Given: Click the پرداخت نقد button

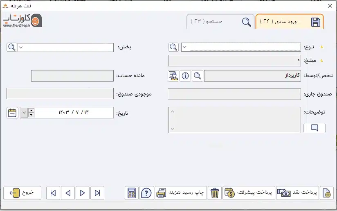Looking at the screenshot, I should coord(297,193).
